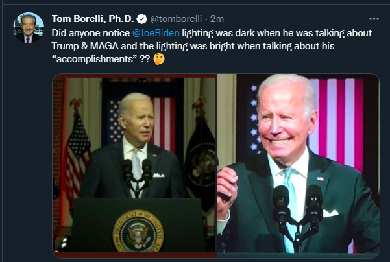Open the right brightly lit smiling photo
Viewport: 390px width, 262px height.
299,165
